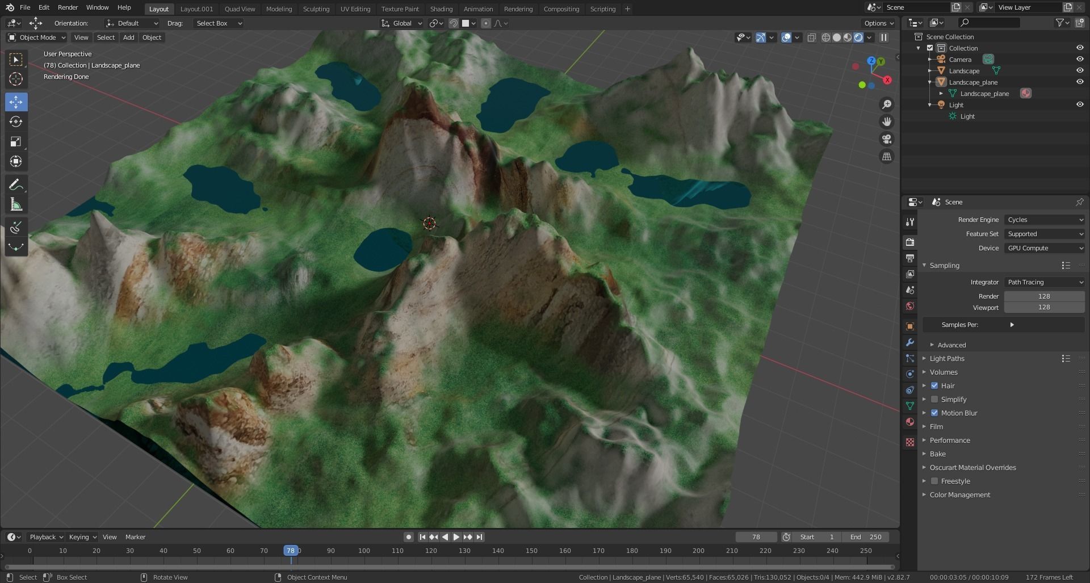Screen dimensions: 1090x583
Task: Click the End frame 250 field
Action: (x=866, y=537)
